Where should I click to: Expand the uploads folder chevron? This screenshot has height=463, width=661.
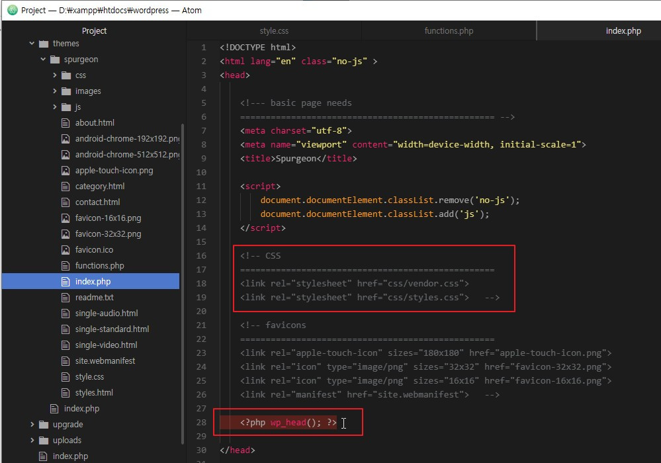[32, 440]
